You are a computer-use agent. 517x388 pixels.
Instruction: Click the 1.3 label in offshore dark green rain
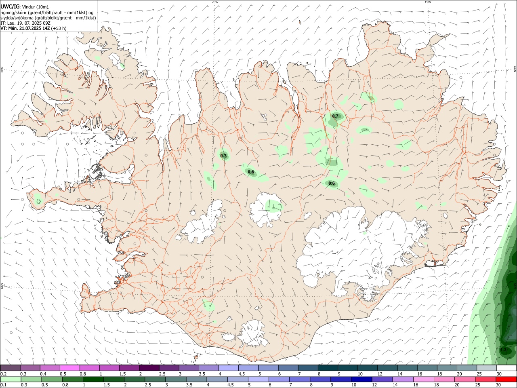tap(503, 350)
